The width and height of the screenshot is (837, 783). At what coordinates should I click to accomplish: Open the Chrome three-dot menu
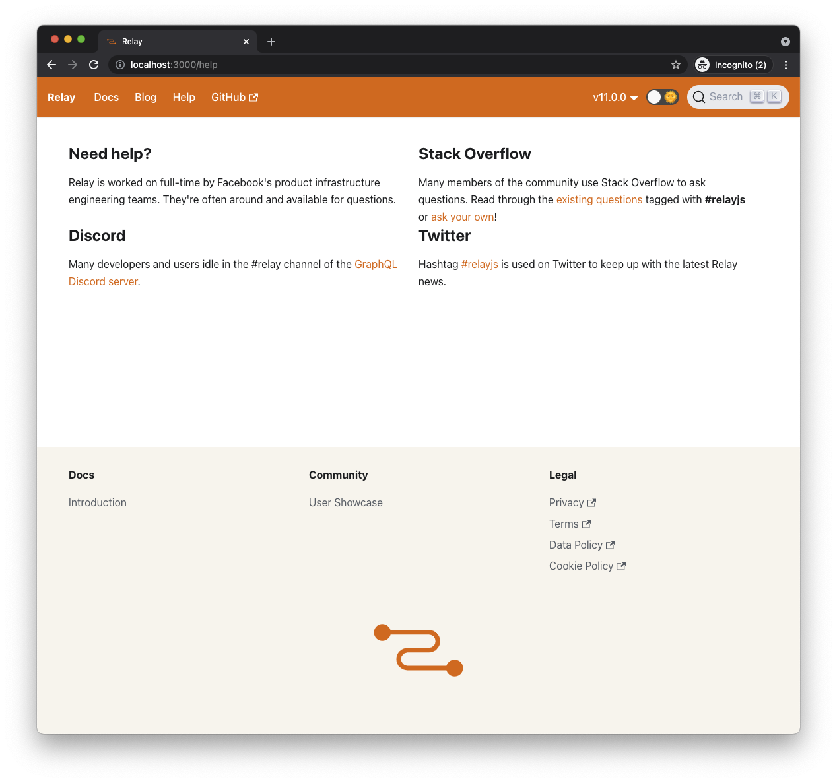click(786, 65)
